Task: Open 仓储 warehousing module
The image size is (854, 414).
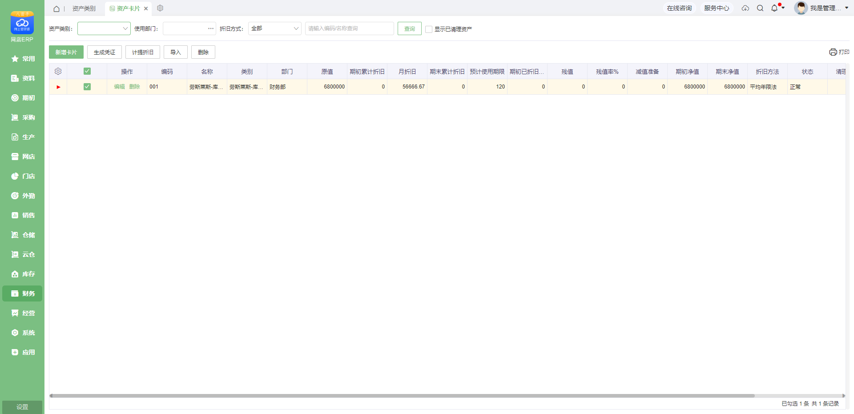Action: (x=22, y=235)
